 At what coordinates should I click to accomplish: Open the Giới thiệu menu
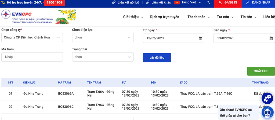click(133, 17)
